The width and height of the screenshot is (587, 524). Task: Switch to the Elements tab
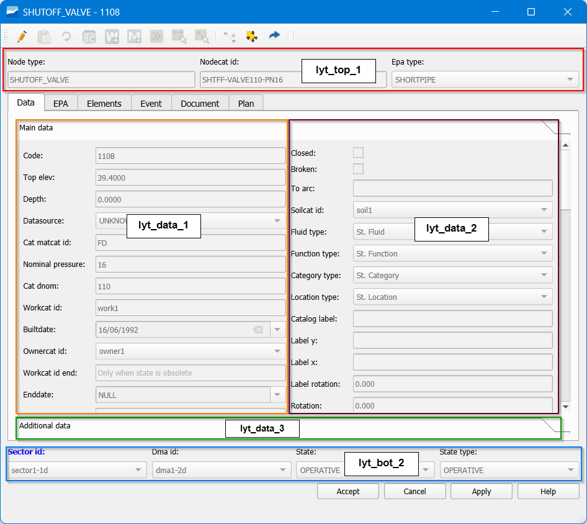(x=104, y=104)
